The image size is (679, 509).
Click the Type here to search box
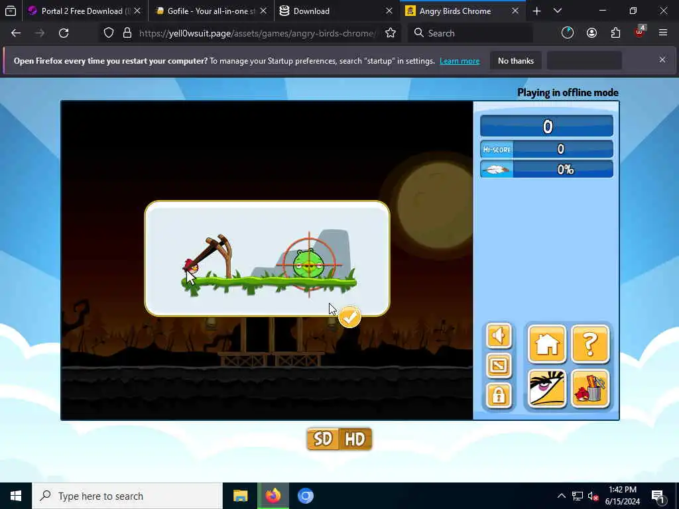point(127,496)
